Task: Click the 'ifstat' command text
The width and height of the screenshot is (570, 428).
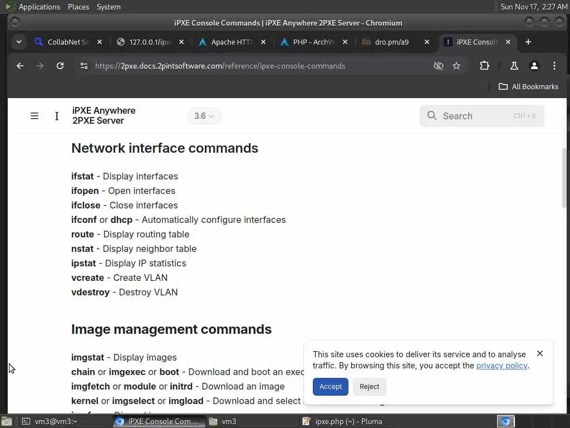Action: click(82, 176)
